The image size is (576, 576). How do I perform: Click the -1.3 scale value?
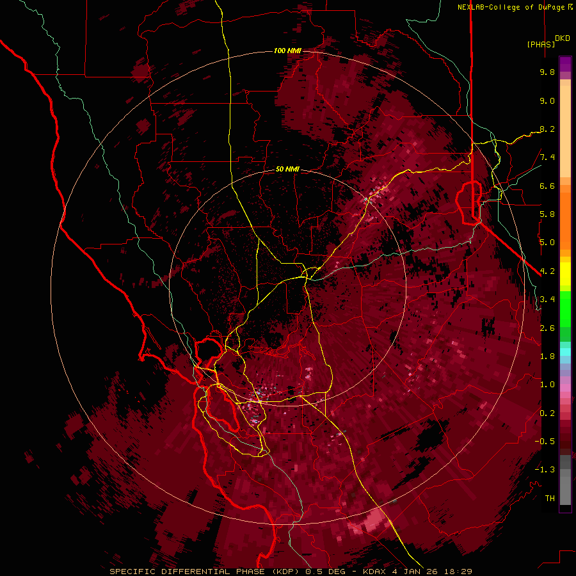pos(545,470)
